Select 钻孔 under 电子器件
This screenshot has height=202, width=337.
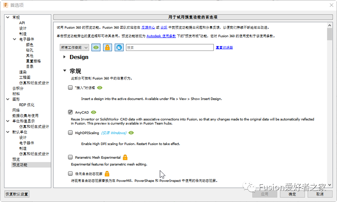click(x=30, y=50)
